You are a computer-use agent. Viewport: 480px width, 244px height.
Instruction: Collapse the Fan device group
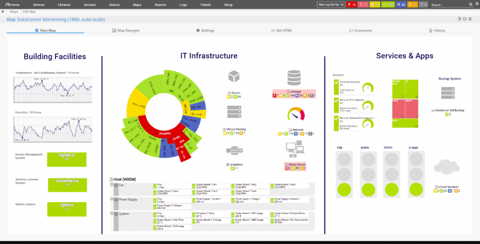112,185
